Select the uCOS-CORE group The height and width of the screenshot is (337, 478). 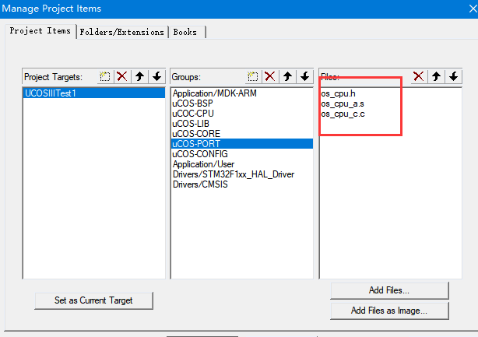(242, 133)
